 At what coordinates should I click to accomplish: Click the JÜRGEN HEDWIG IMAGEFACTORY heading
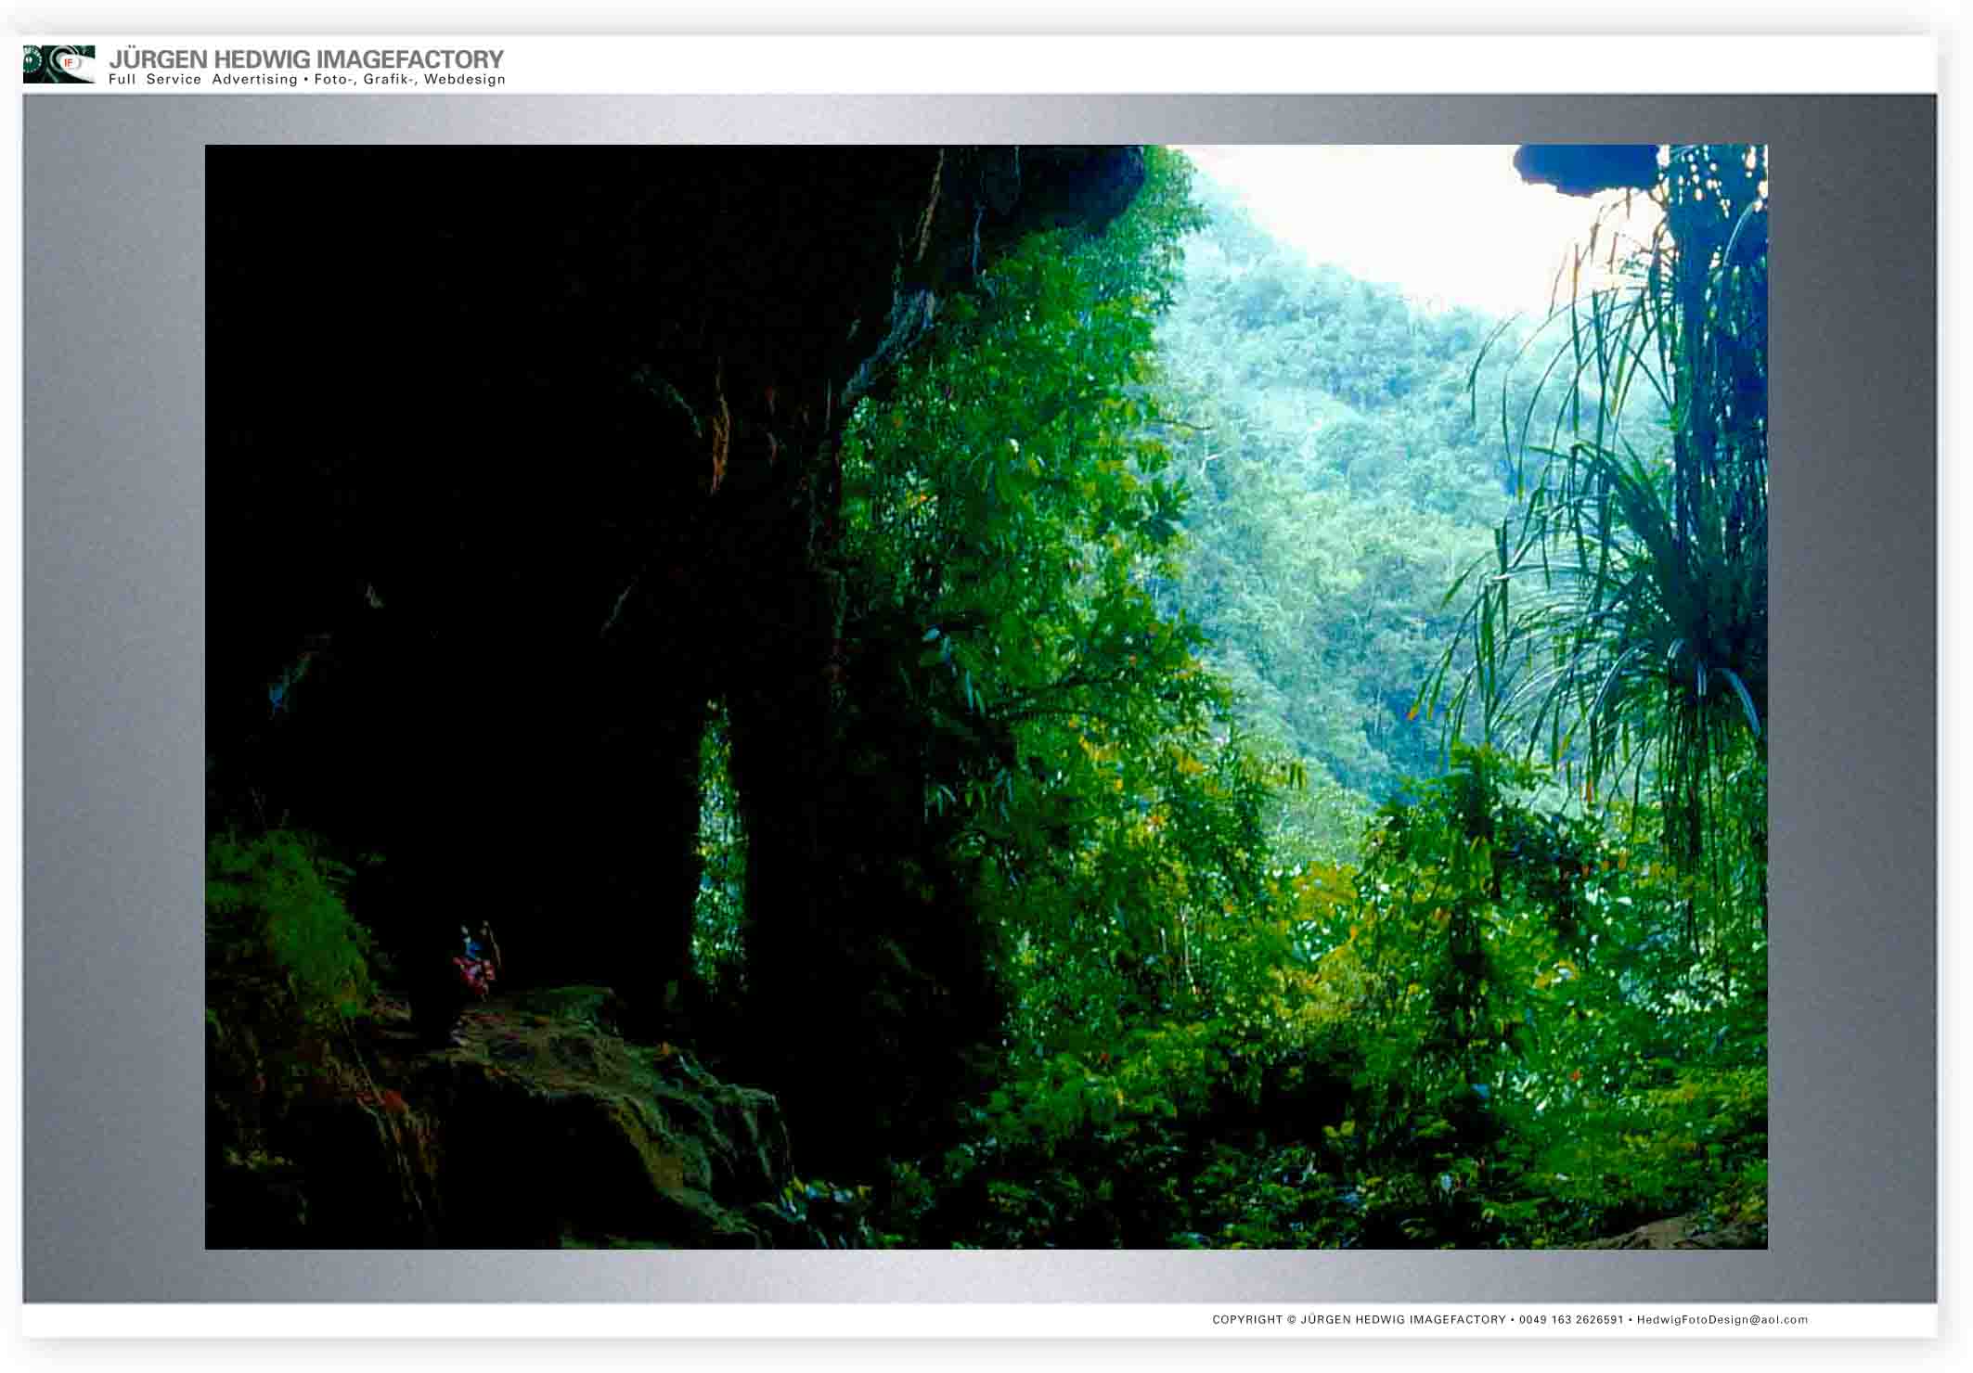(306, 58)
